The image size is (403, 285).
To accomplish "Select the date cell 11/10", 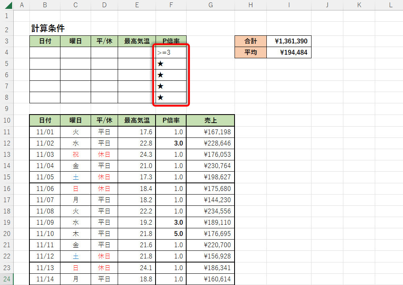I will pos(45,234).
